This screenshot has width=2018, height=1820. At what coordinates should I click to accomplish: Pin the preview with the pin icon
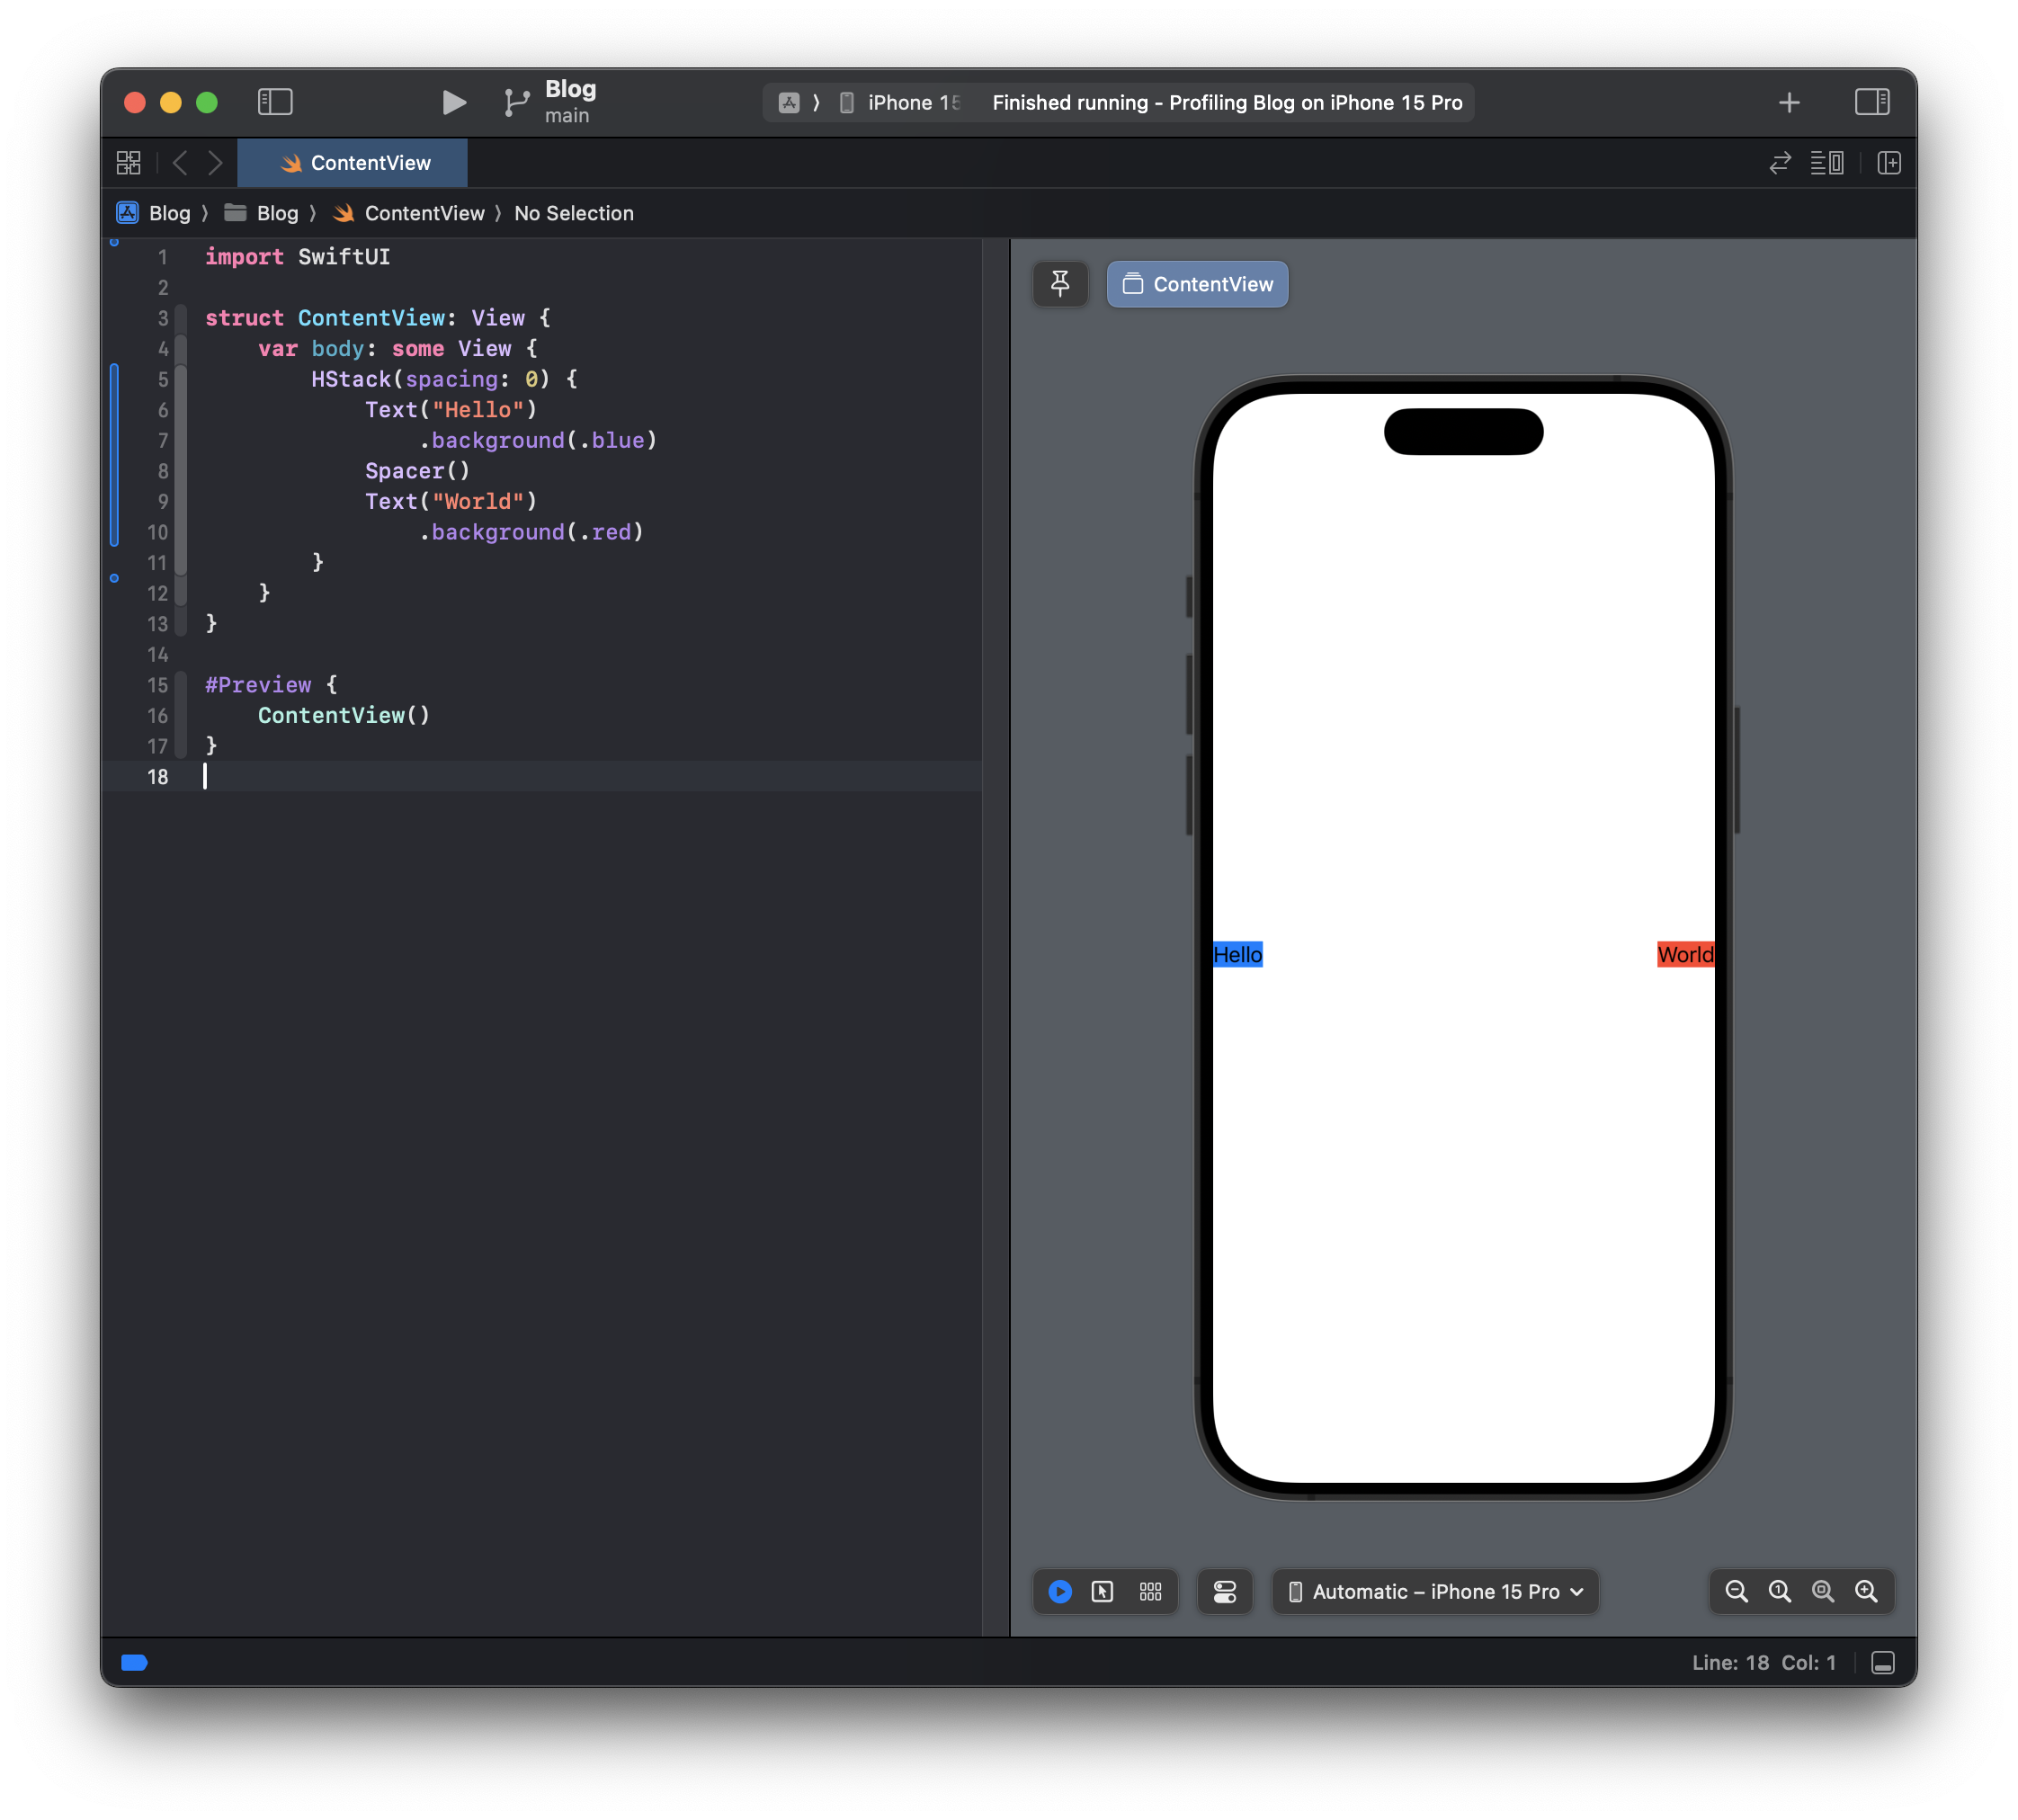click(x=1060, y=284)
